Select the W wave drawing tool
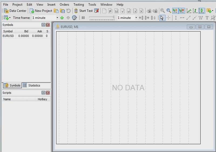216x152 pixels. click(x=201, y=18)
